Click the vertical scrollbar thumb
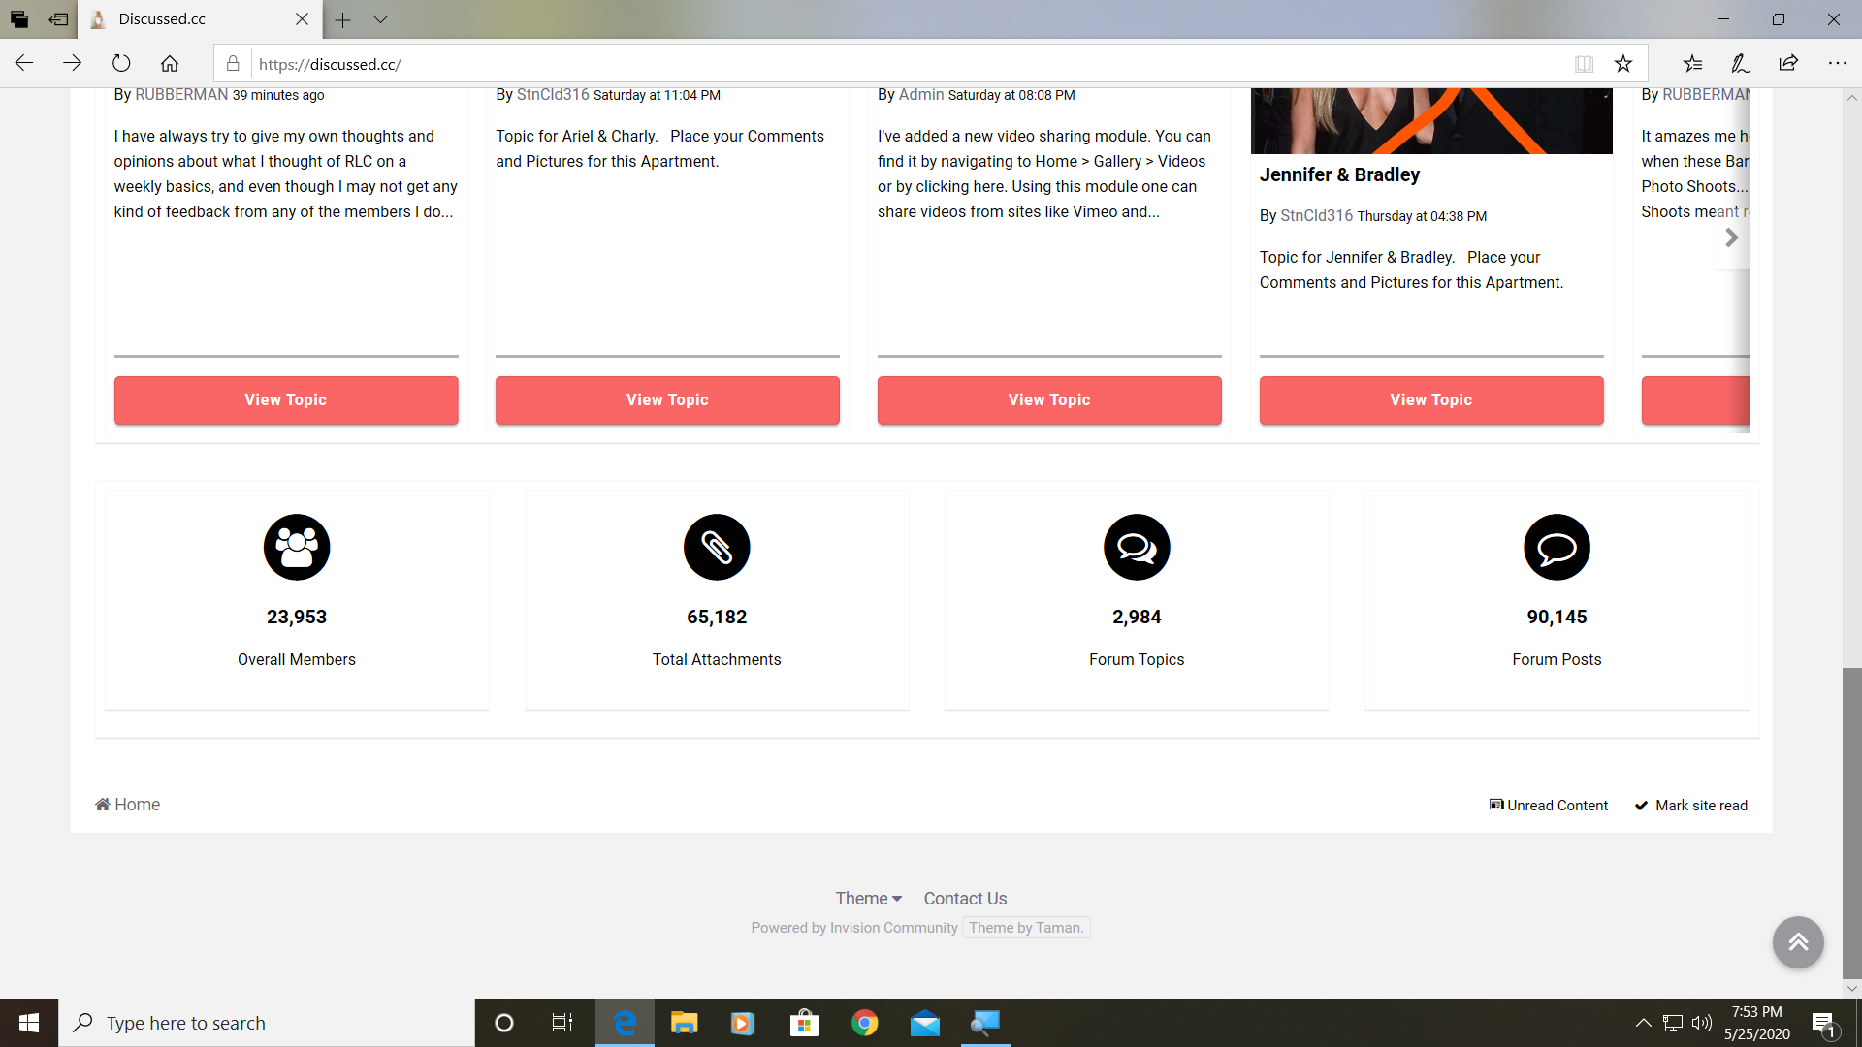Viewport: 1862px width, 1047px height. coord(1851,822)
